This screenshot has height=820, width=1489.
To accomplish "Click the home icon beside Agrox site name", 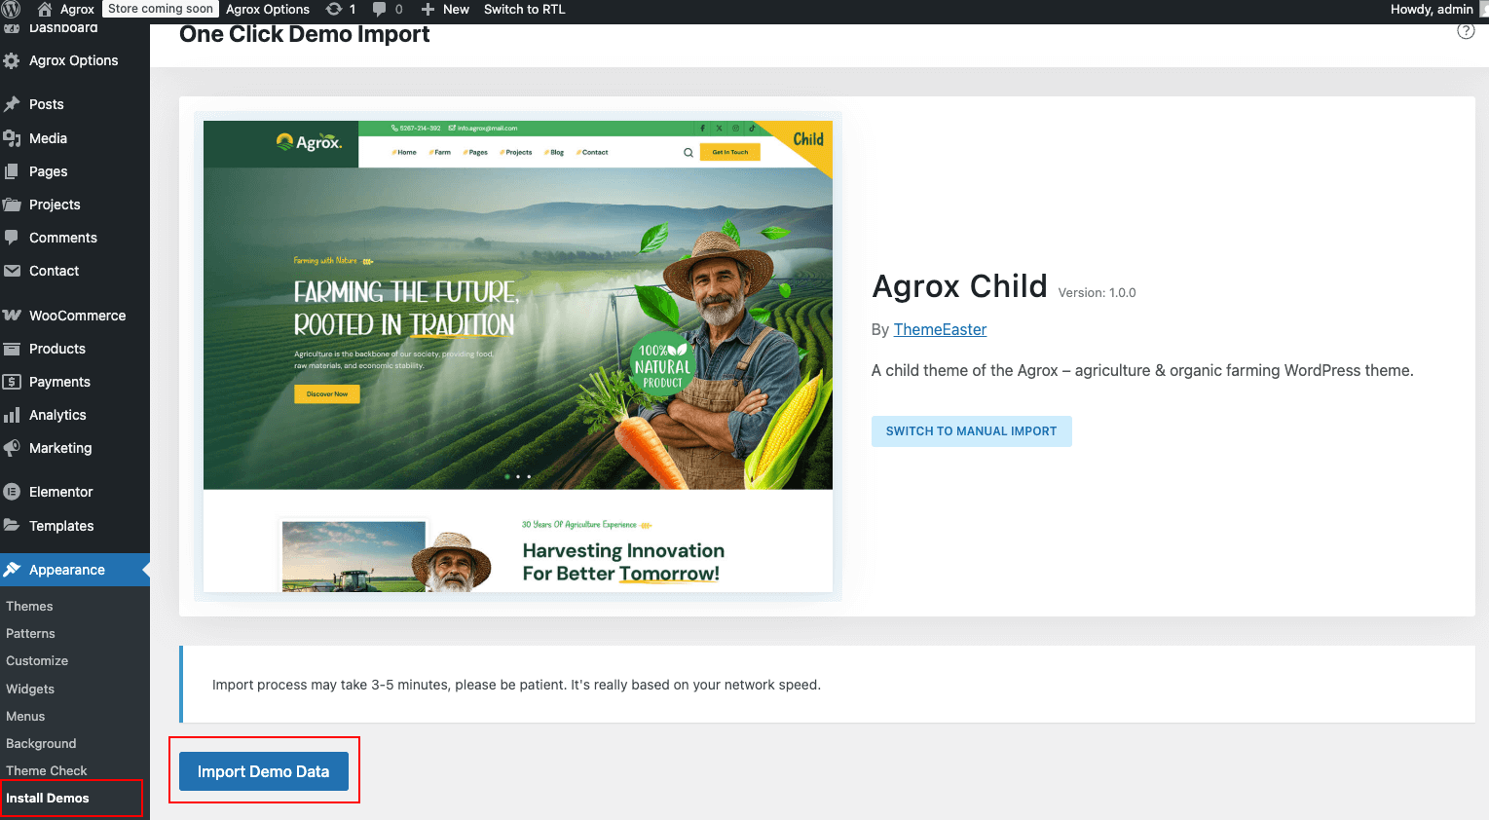I will [44, 9].
